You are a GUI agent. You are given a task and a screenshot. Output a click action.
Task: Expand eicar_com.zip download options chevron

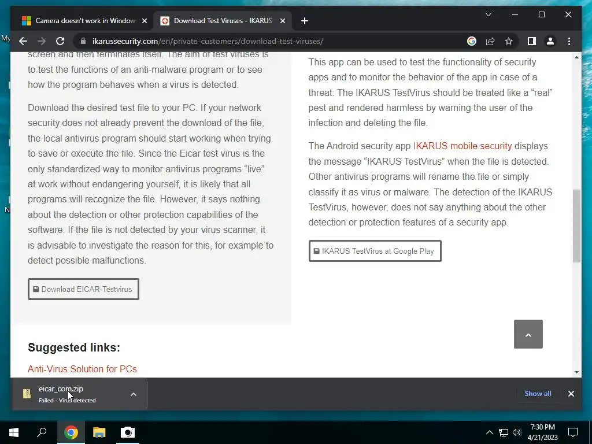(x=134, y=394)
